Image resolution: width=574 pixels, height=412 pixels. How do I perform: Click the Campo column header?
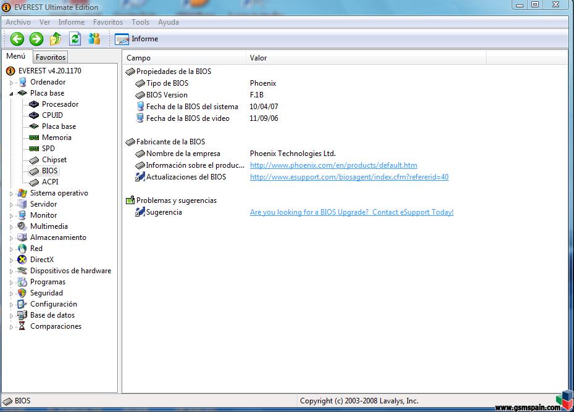tap(184, 58)
